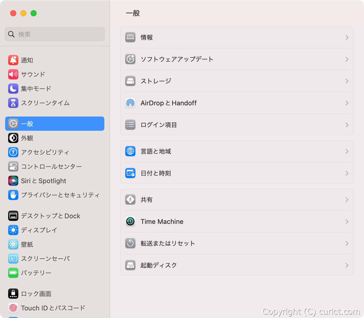The width and height of the screenshot is (364, 318).
Task: Select プライバシーとセキュリティ label
Action: (x=60, y=195)
